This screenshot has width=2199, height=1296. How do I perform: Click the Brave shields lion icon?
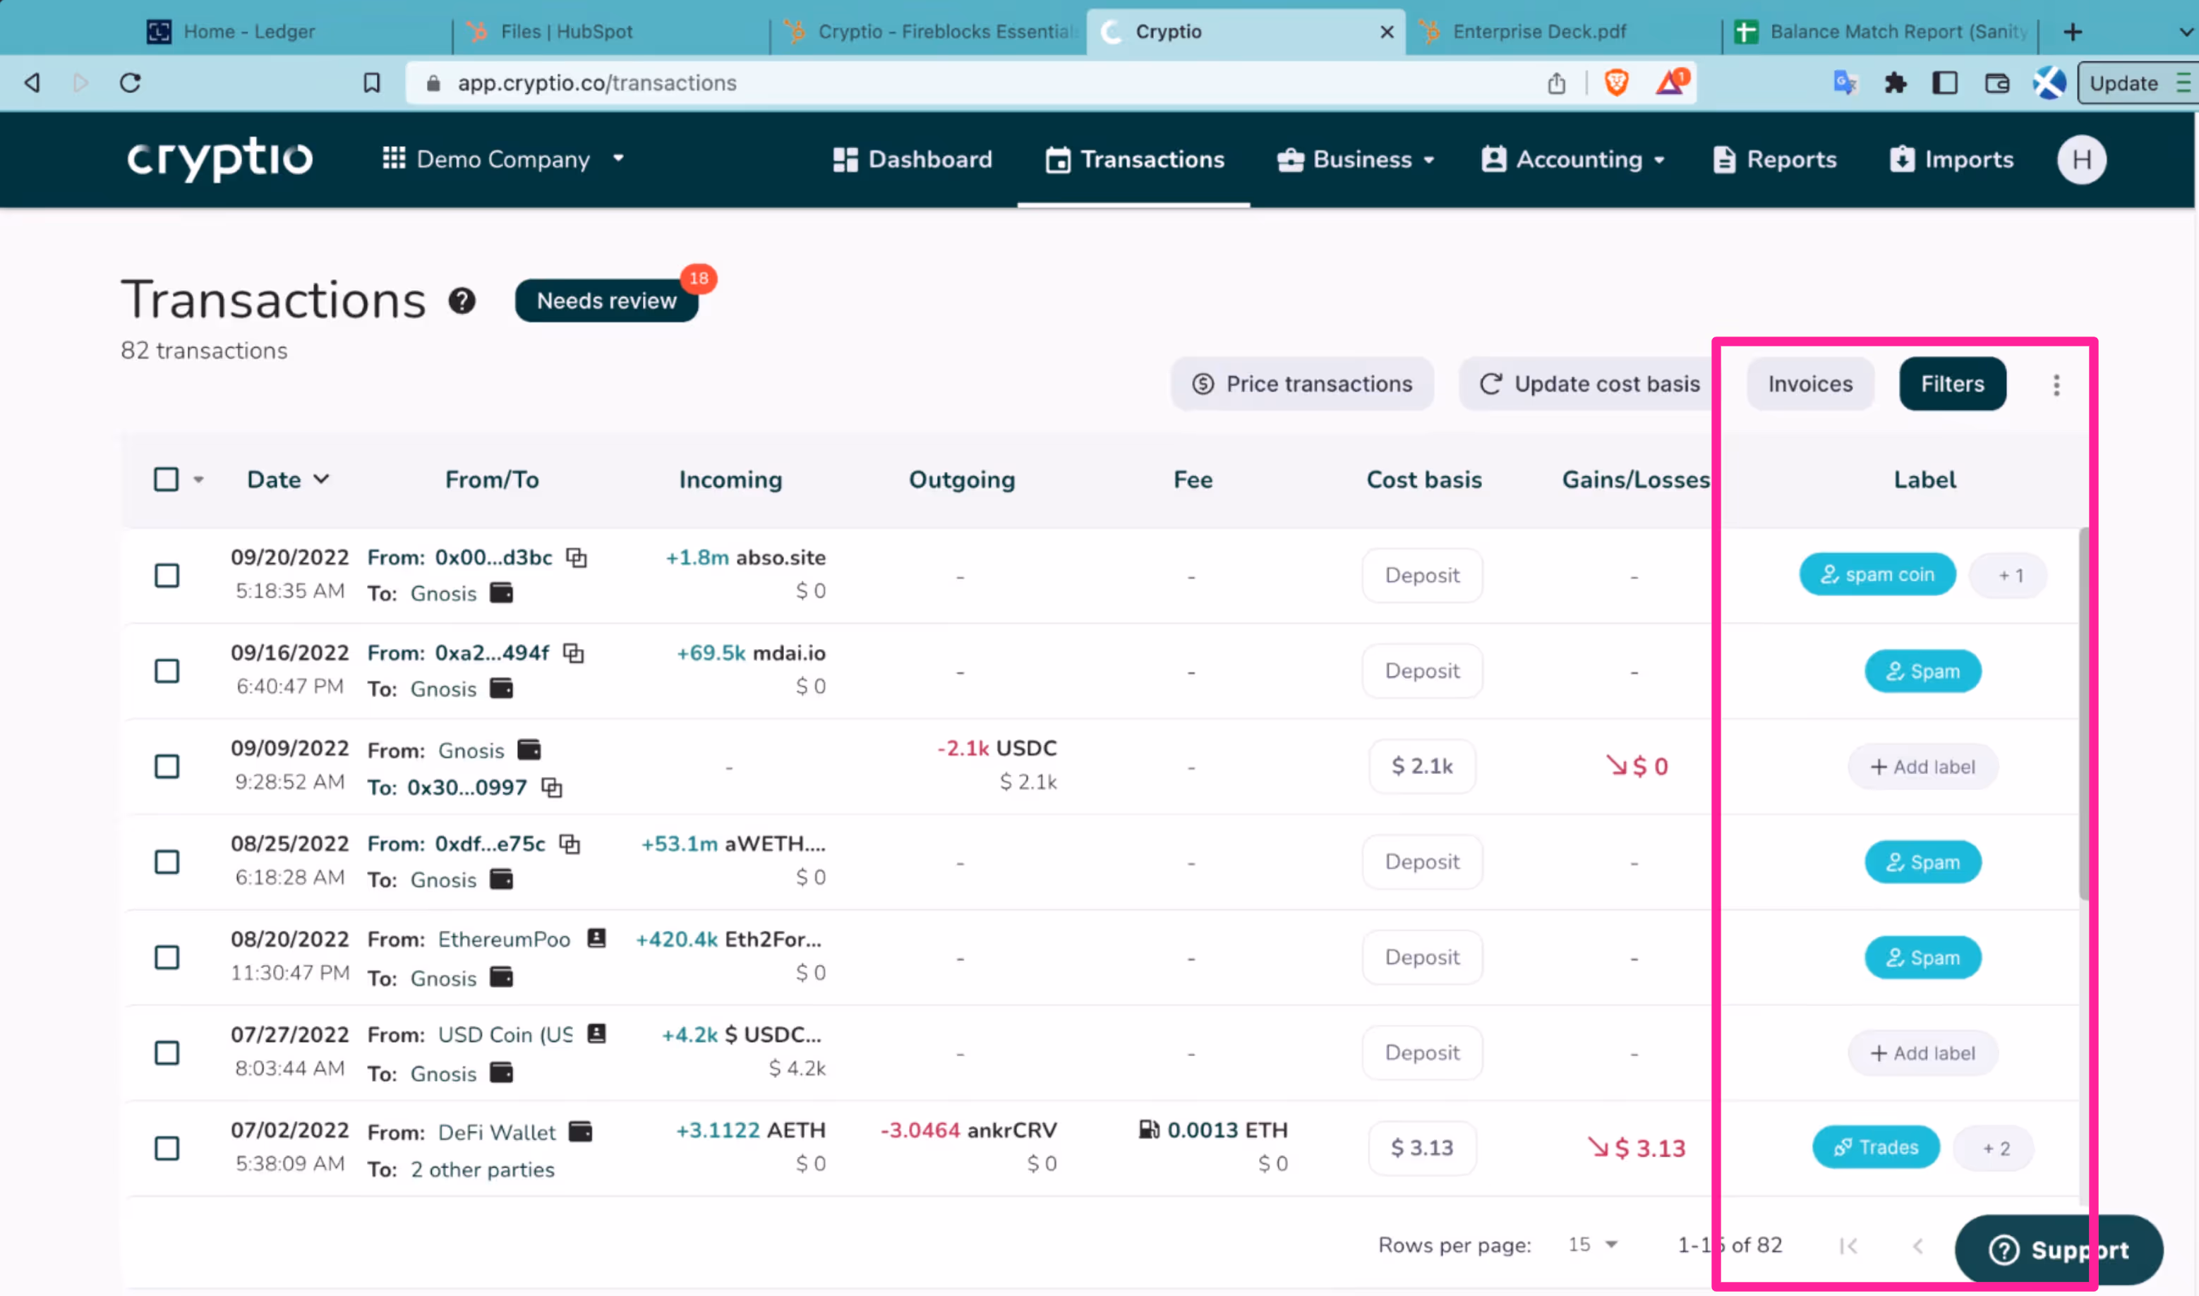[x=1617, y=83]
